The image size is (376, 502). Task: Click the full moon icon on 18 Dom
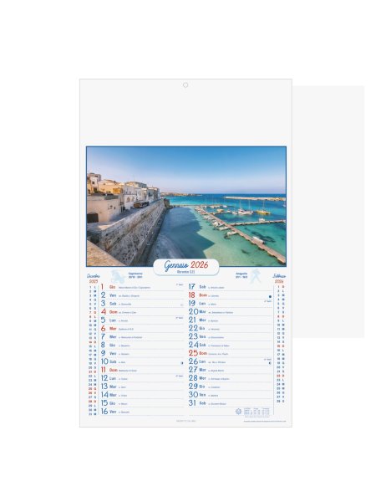[270, 297]
